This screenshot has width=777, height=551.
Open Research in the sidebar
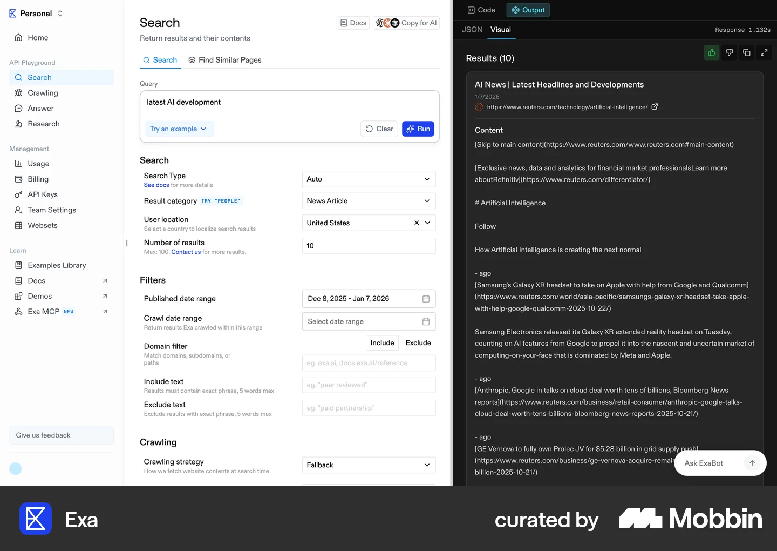[x=62, y=124]
